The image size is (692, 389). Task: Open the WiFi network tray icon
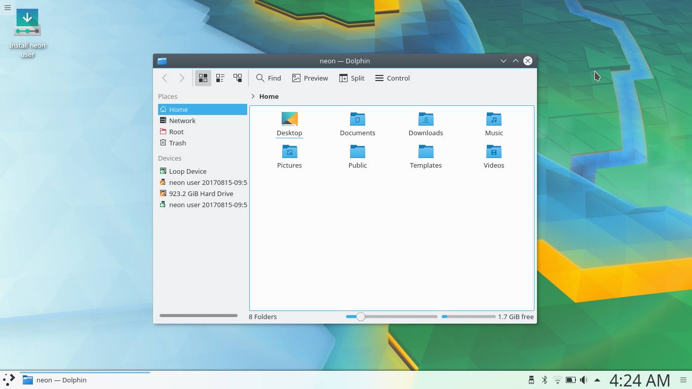click(558, 380)
